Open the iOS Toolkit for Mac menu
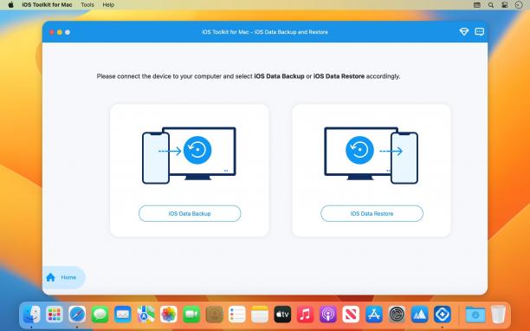The height and width of the screenshot is (331, 530). click(x=47, y=4)
